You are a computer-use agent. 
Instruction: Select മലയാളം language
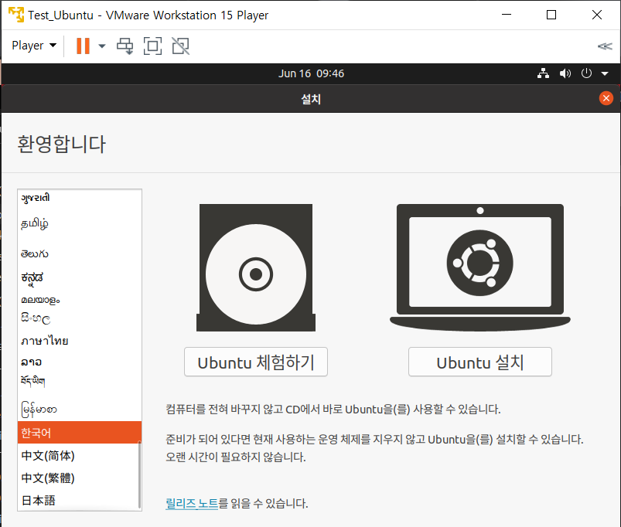80,300
